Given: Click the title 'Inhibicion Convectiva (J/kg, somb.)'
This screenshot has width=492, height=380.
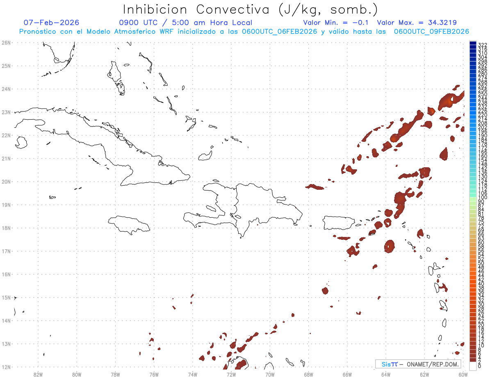Looking at the screenshot, I should click(x=251, y=9).
